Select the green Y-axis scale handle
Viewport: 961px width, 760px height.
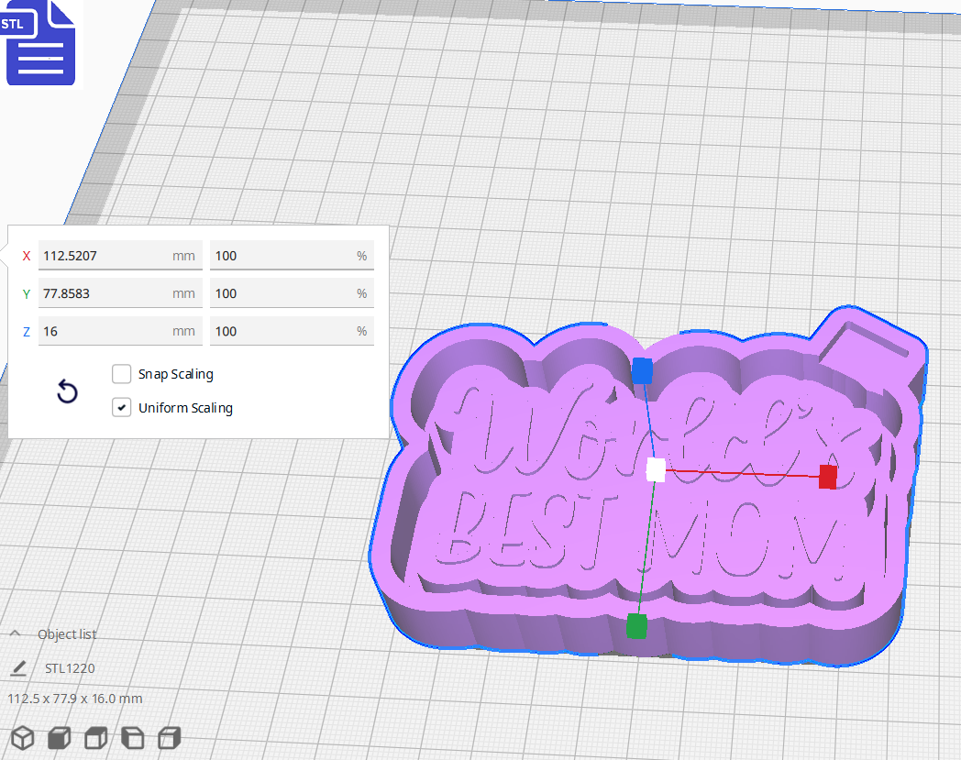pos(636,625)
